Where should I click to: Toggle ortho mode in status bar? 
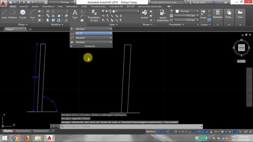[x=171, y=132]
